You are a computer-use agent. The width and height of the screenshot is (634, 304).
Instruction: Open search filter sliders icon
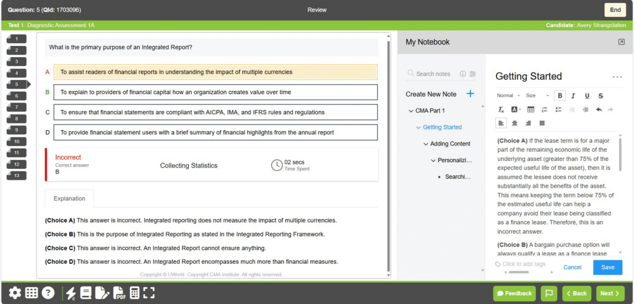[x=472, y=74]
